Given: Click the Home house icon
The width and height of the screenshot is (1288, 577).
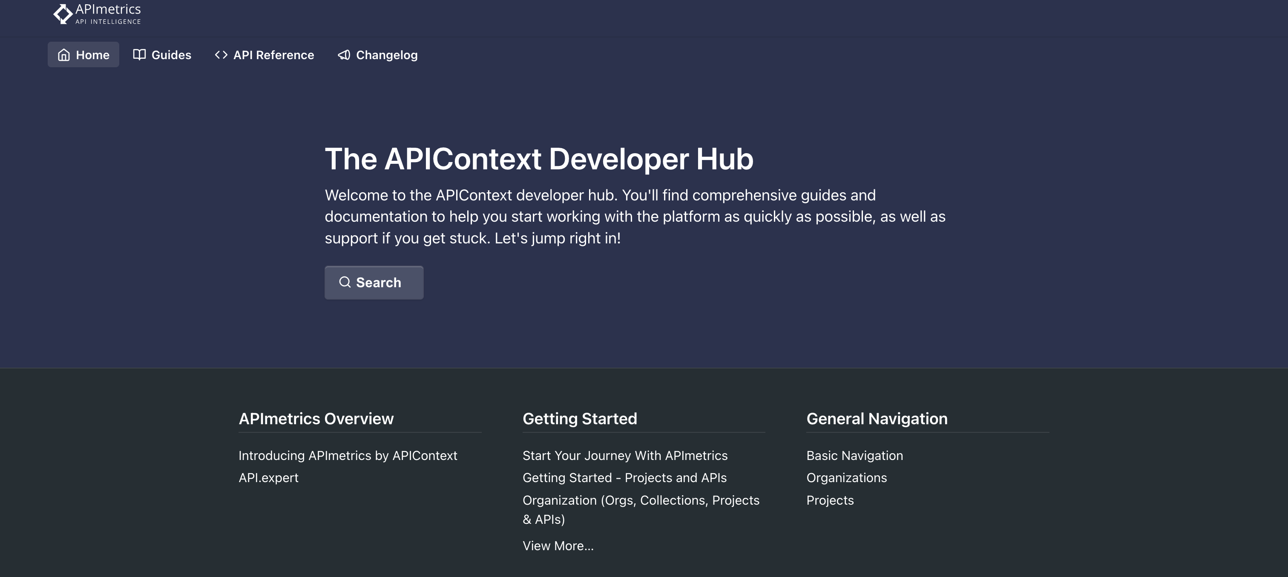Looking at the screenshot, I should click(63, 55).
